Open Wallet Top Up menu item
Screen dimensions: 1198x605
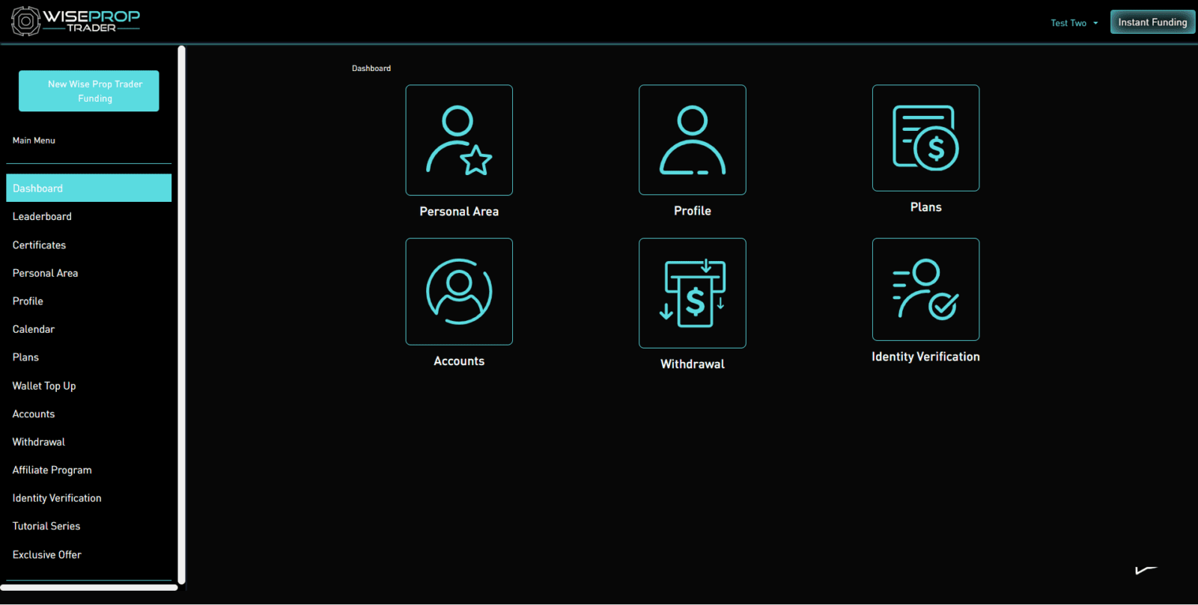(44, 386)
